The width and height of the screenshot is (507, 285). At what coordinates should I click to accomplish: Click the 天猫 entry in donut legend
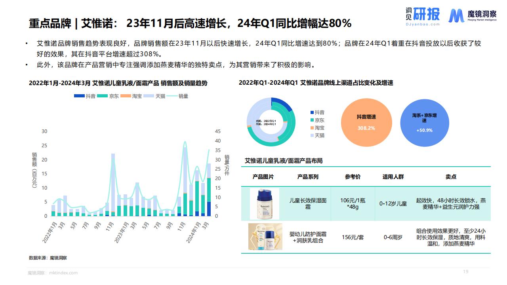(x=318, y=135)
